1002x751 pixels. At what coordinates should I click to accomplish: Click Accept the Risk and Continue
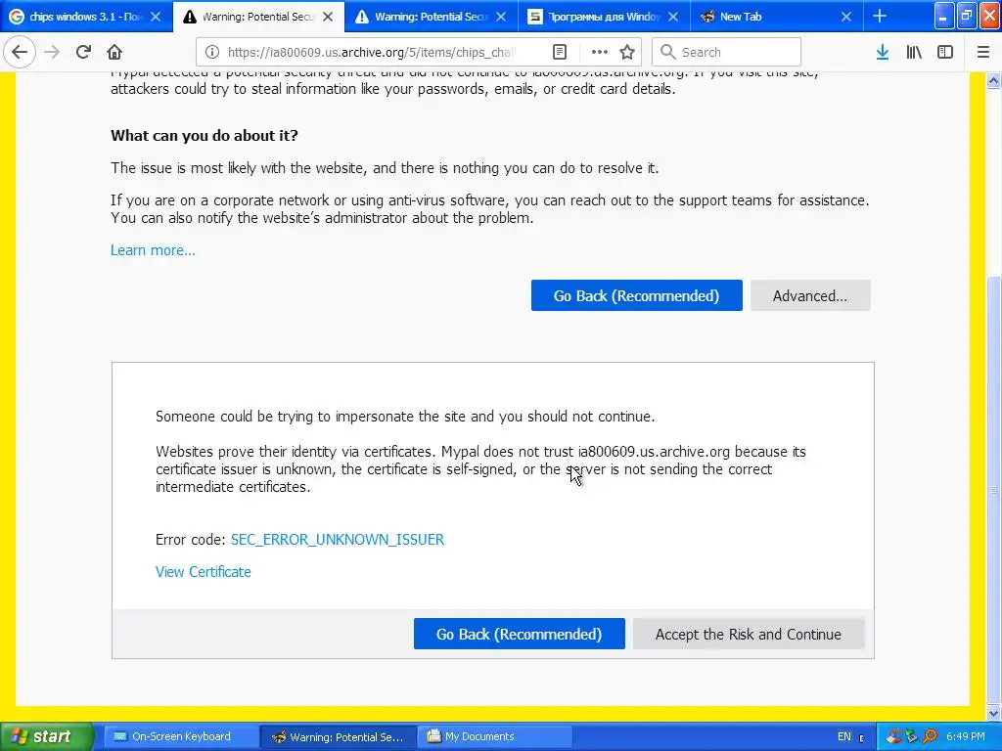749,634
